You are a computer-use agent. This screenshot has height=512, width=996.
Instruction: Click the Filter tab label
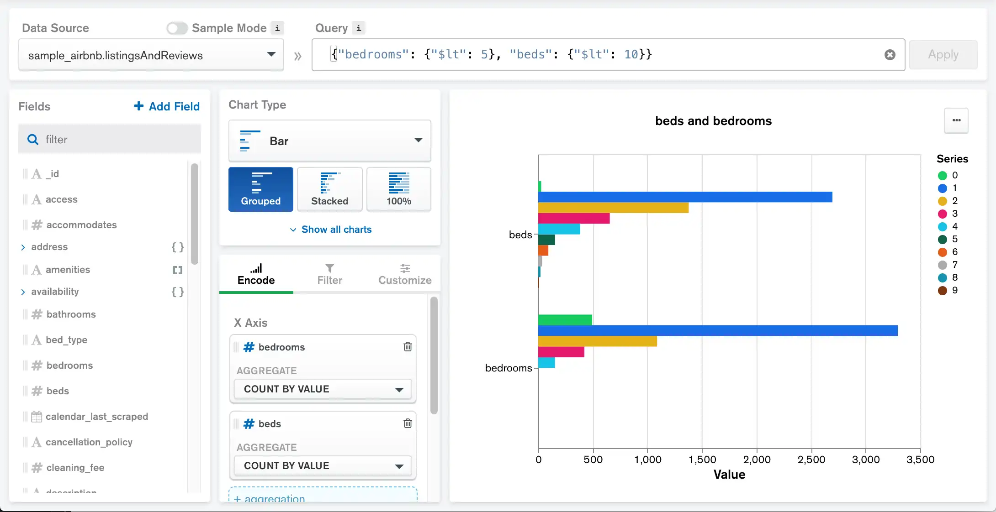point(329,280)
